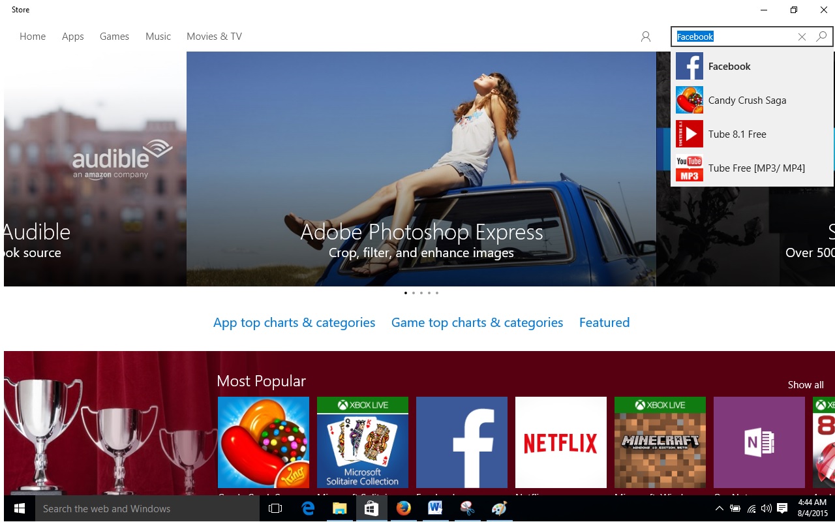Open the Minecraft app tile
Image resolution: width=835 pixels, height=522 pixels.
click(x=660, y=442)
